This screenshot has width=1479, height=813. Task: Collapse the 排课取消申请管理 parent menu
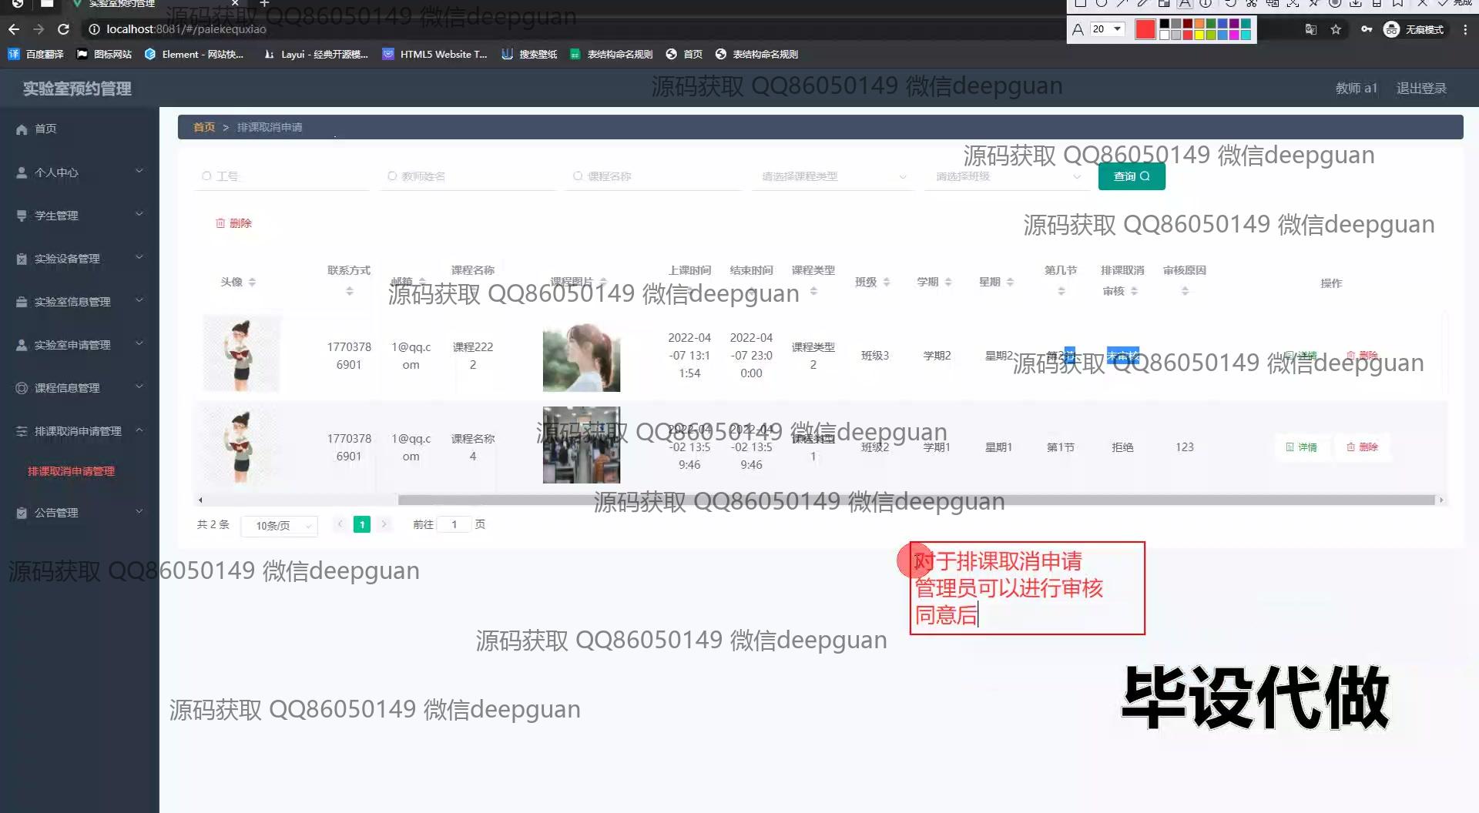(x=79, y=430)
